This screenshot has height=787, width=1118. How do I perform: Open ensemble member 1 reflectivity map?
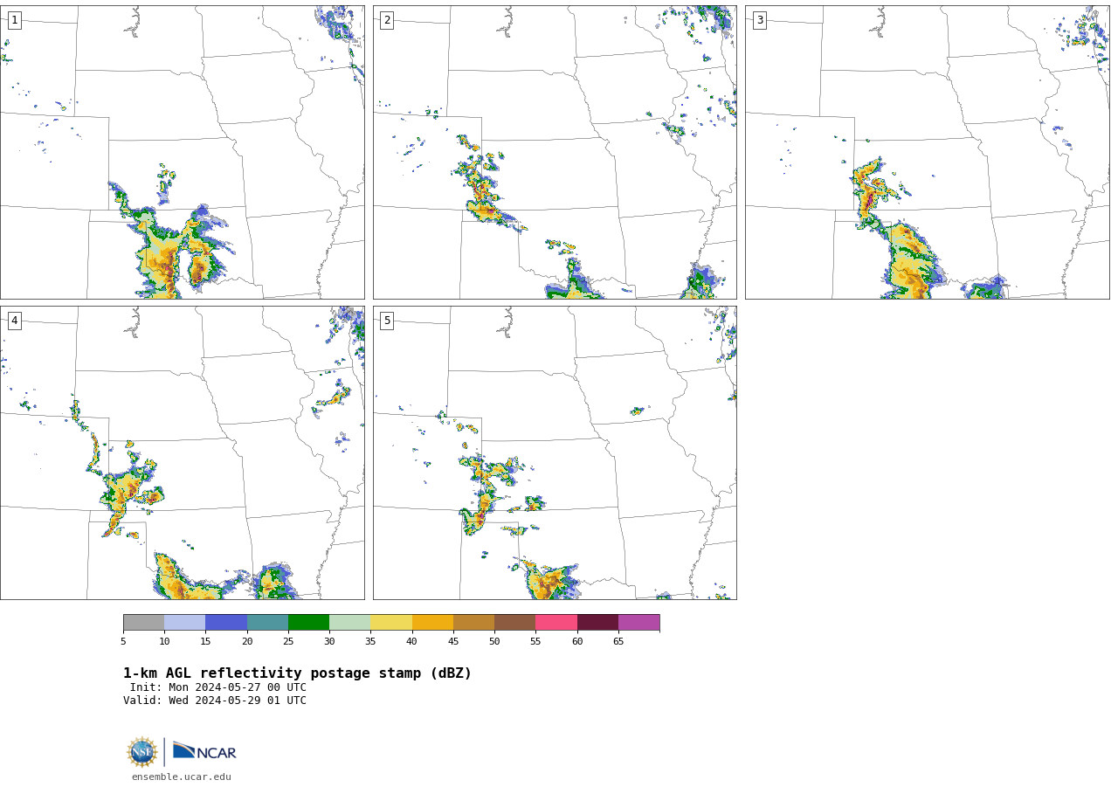[x=182, y=152]
